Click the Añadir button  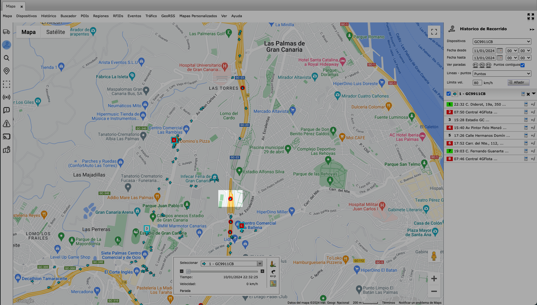click(518, 83)
